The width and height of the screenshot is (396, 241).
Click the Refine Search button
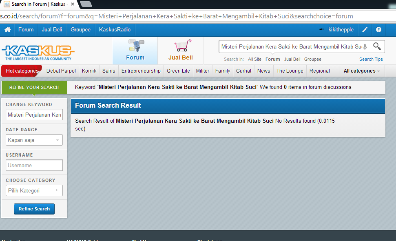[x=34, y=209]
